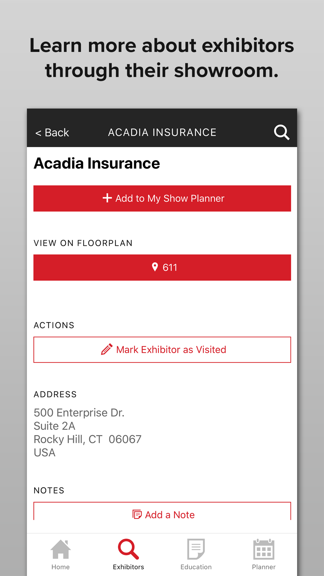324x576 pixels.
Task: Tap the note icon beside Add a Note
Action: [137, 514]
